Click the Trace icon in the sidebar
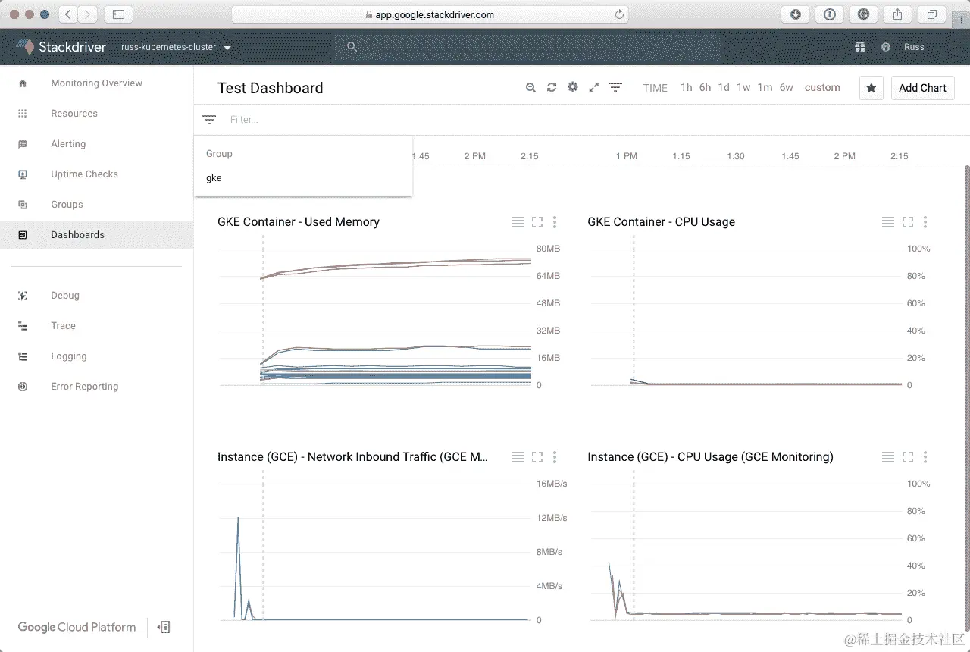 23,326
